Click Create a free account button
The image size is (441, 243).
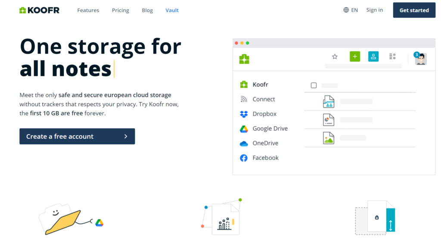click(77, 137)
